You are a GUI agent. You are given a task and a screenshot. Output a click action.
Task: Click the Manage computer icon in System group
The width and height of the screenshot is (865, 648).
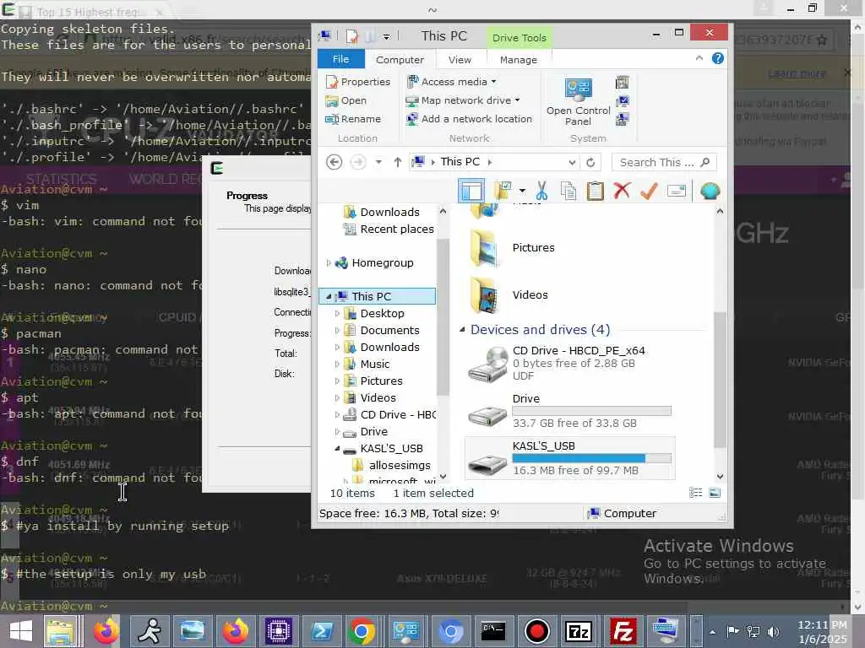click(x=622, y=119)
